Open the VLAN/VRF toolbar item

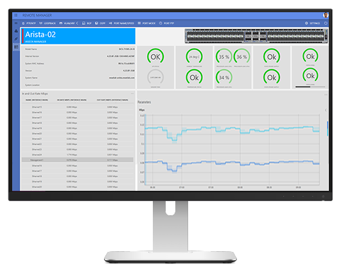tap(67, 23)
